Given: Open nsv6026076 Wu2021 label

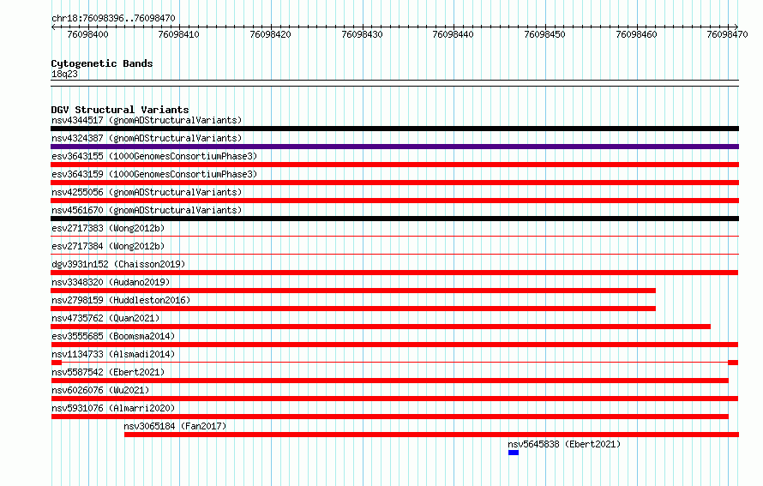Looking at the screenshot, I should coord(100,390).
